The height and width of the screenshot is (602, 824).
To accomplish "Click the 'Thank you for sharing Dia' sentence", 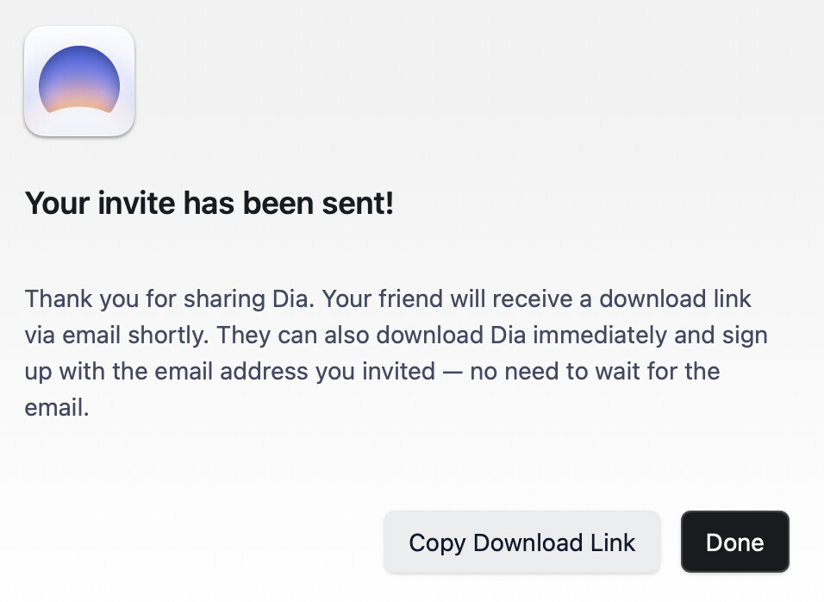I will 169,298.
